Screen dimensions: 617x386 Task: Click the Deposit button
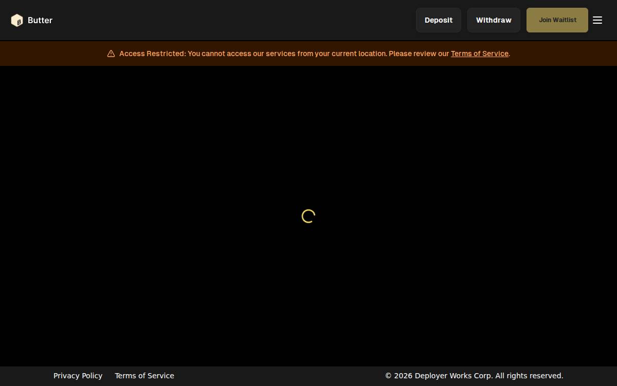[439, 20]
